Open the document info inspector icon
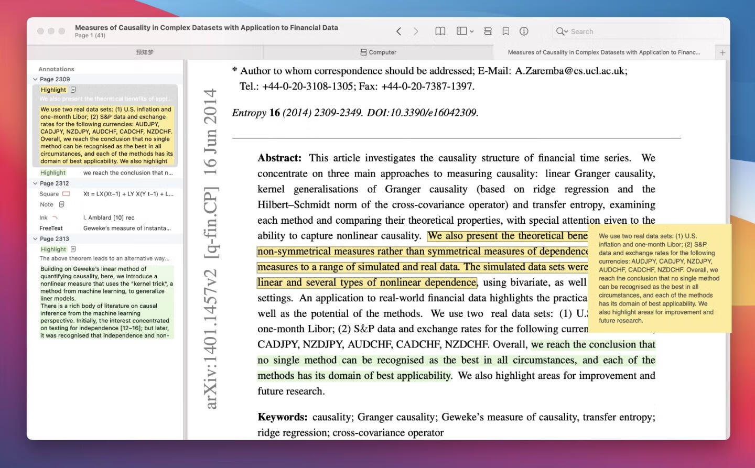Image resolution: width=755 pixels, height=468 pixels. tap(524, 31)
